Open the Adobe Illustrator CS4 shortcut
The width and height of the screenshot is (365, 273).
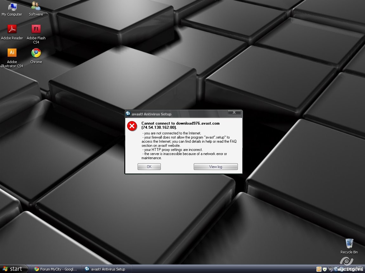(12, 58)
